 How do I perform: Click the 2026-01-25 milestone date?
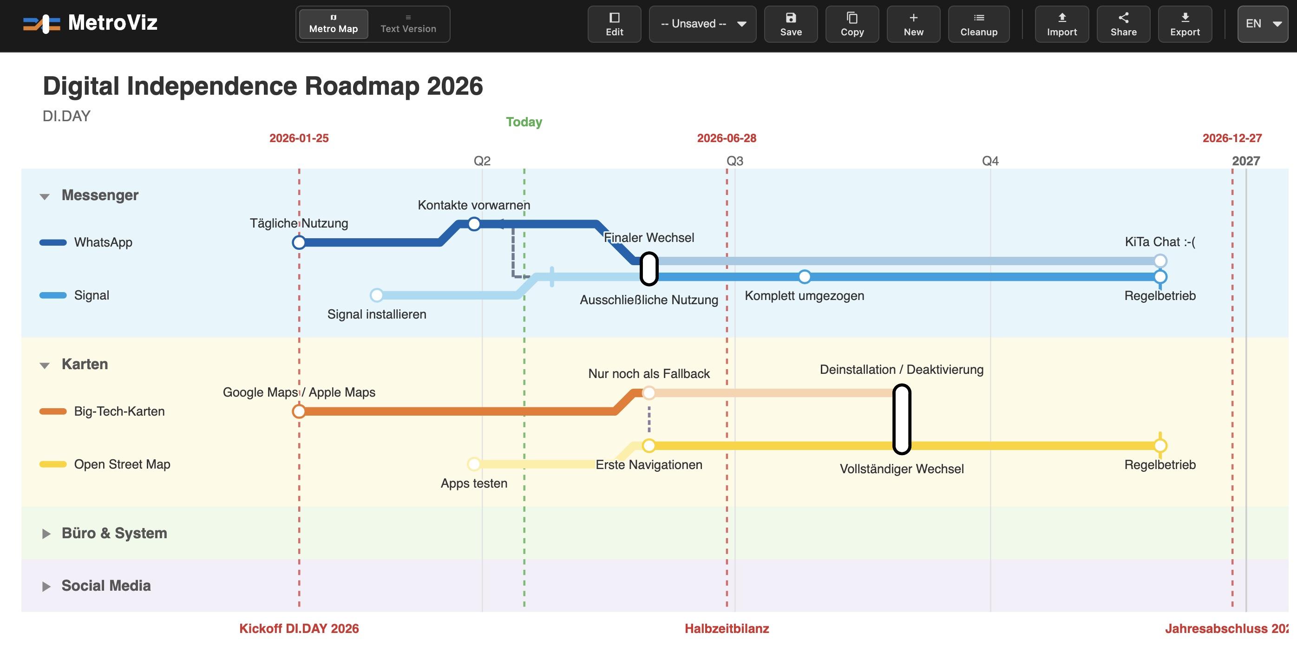tap(299, 138)
